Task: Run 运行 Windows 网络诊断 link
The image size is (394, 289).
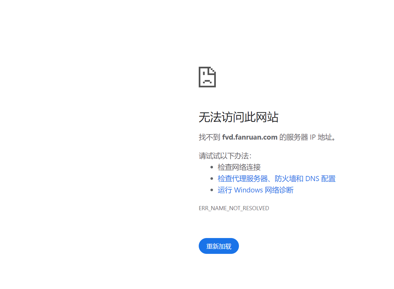Action: point(255,190)
